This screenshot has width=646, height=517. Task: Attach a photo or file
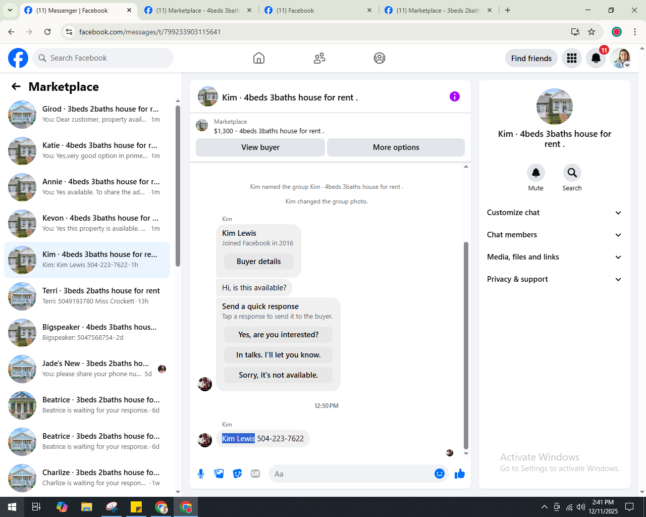click(219, 474)
